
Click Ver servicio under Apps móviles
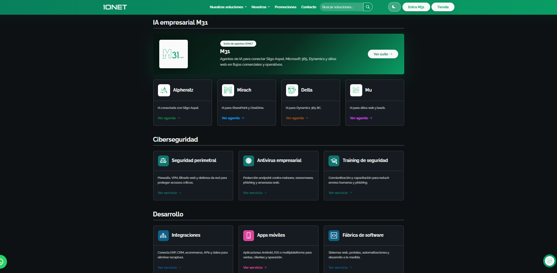254,267
